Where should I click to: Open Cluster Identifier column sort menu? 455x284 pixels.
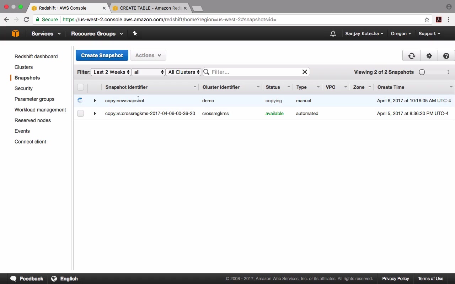258,87
